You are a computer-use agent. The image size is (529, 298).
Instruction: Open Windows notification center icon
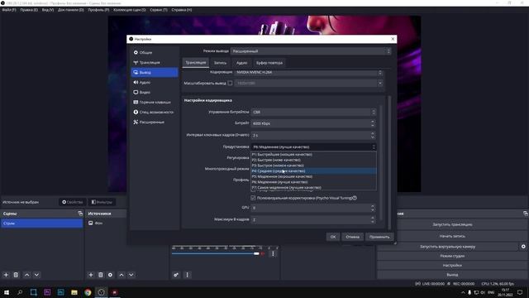coord(520,292)
